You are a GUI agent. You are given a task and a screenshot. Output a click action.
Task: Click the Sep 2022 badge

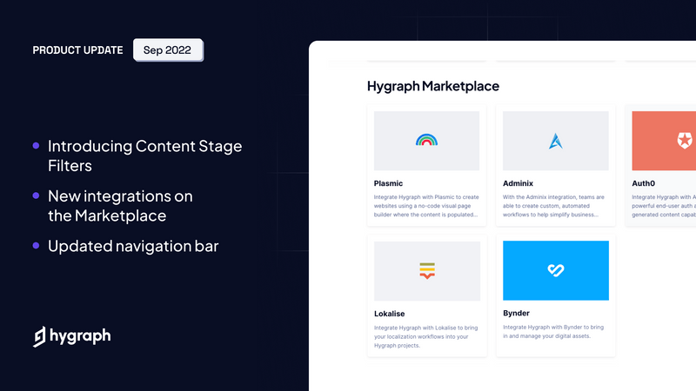pyautogui.click(x=168, y=50)
